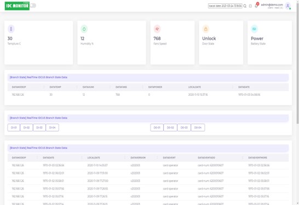Select event local date 2020-11-09 17:27:00
Screen dimensions: 299x205
tap(97, 181)
